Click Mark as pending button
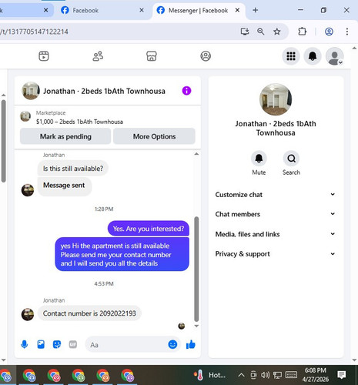 pyautogui.click(x=65, y=136)
